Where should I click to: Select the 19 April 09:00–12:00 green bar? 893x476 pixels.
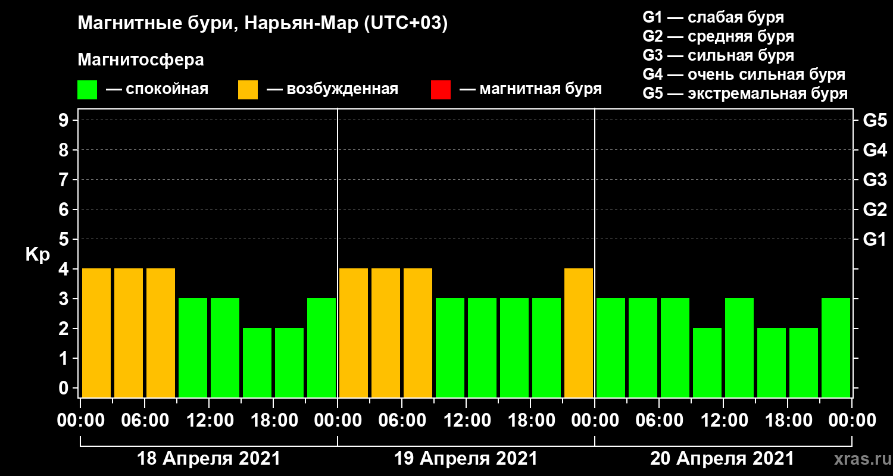(450, 347)
